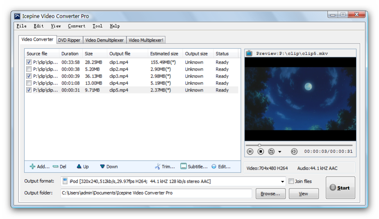Open the Convert menu

click(x=77, y=26)
